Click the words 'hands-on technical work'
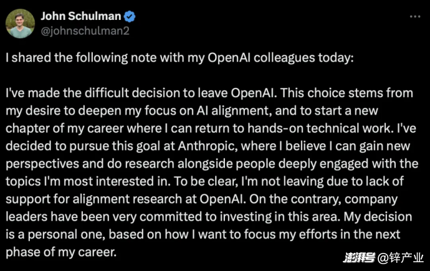This screenshot has height=271, width=430. coord(320,128)
